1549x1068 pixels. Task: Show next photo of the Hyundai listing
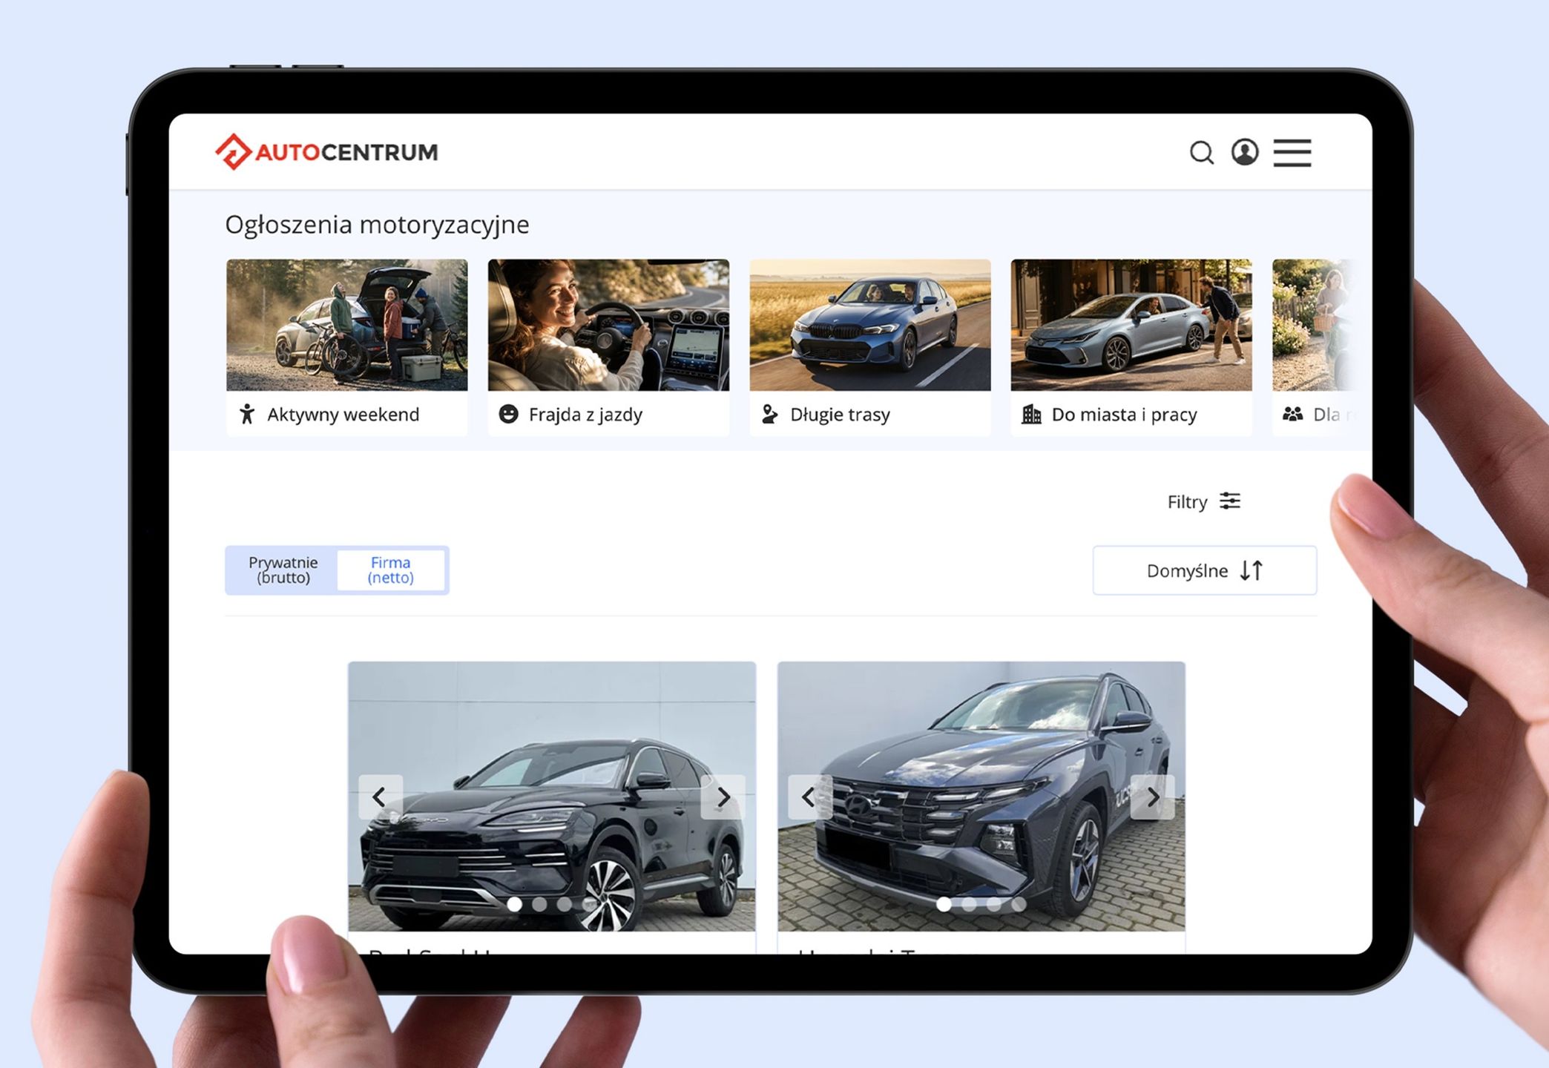1153,797
